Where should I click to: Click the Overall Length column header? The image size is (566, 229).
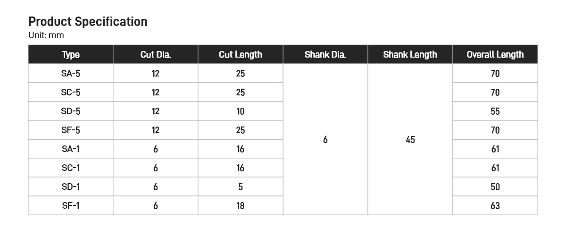click(x=495, y=55)
